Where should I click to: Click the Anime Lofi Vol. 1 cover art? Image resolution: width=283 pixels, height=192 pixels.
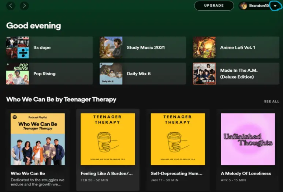click(204, 48)
